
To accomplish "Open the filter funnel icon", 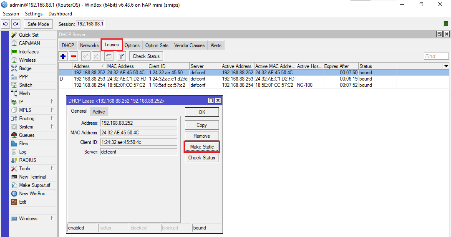I will coord(121,56).
